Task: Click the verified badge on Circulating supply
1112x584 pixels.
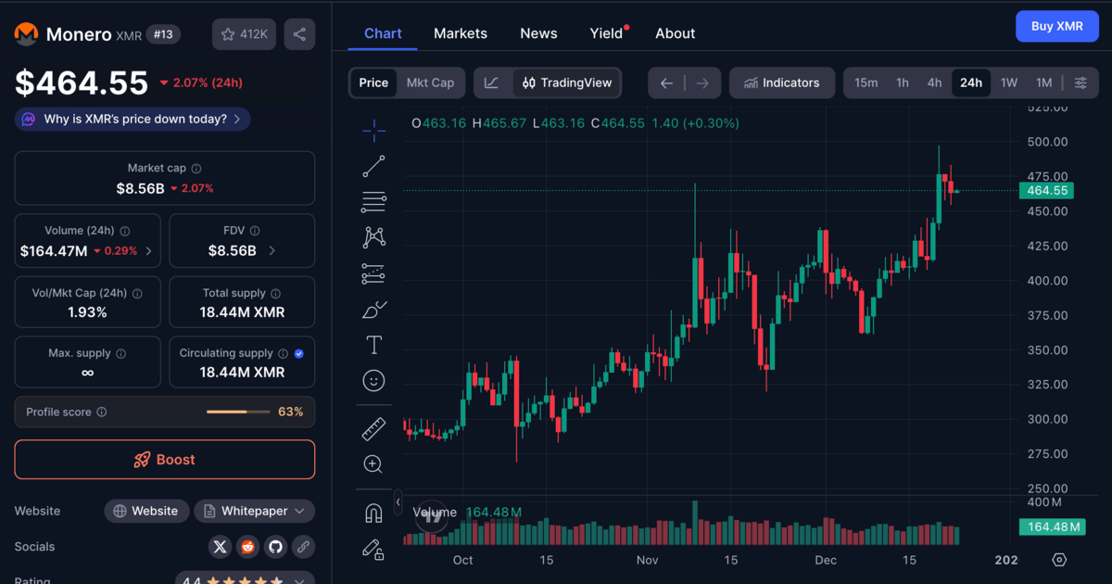Action: [x=298, y=353]
